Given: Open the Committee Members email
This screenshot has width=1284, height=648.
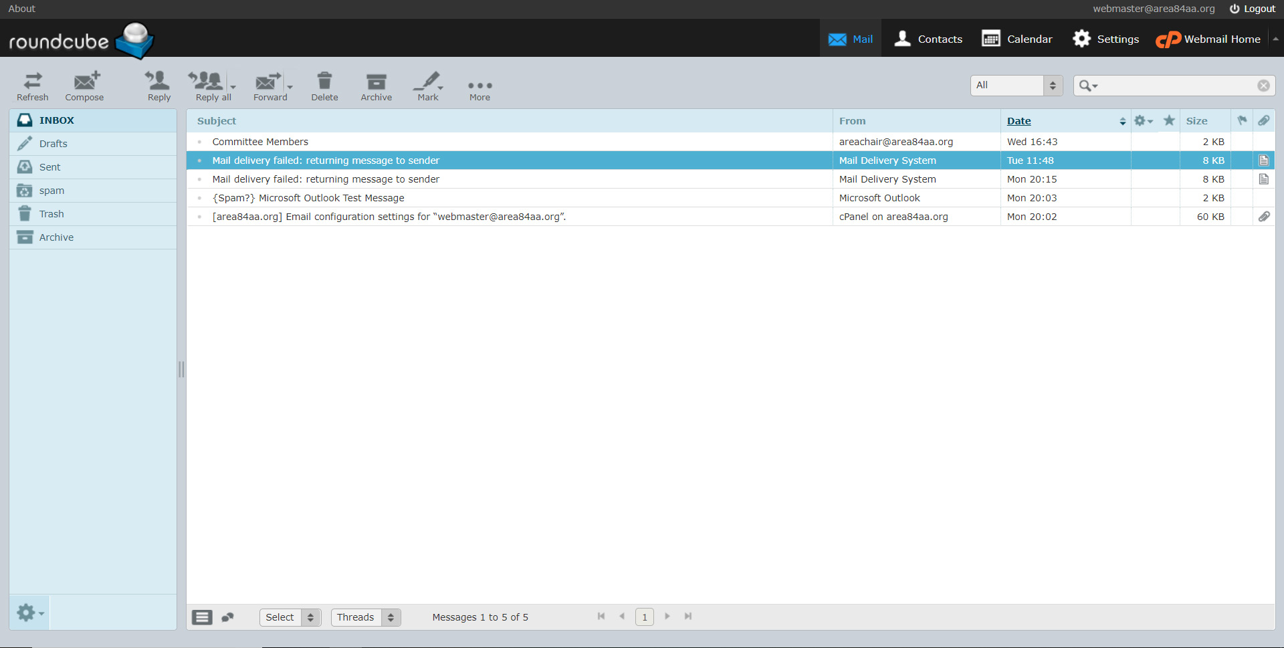Looking at the screenshot, I should pos(260,142).
